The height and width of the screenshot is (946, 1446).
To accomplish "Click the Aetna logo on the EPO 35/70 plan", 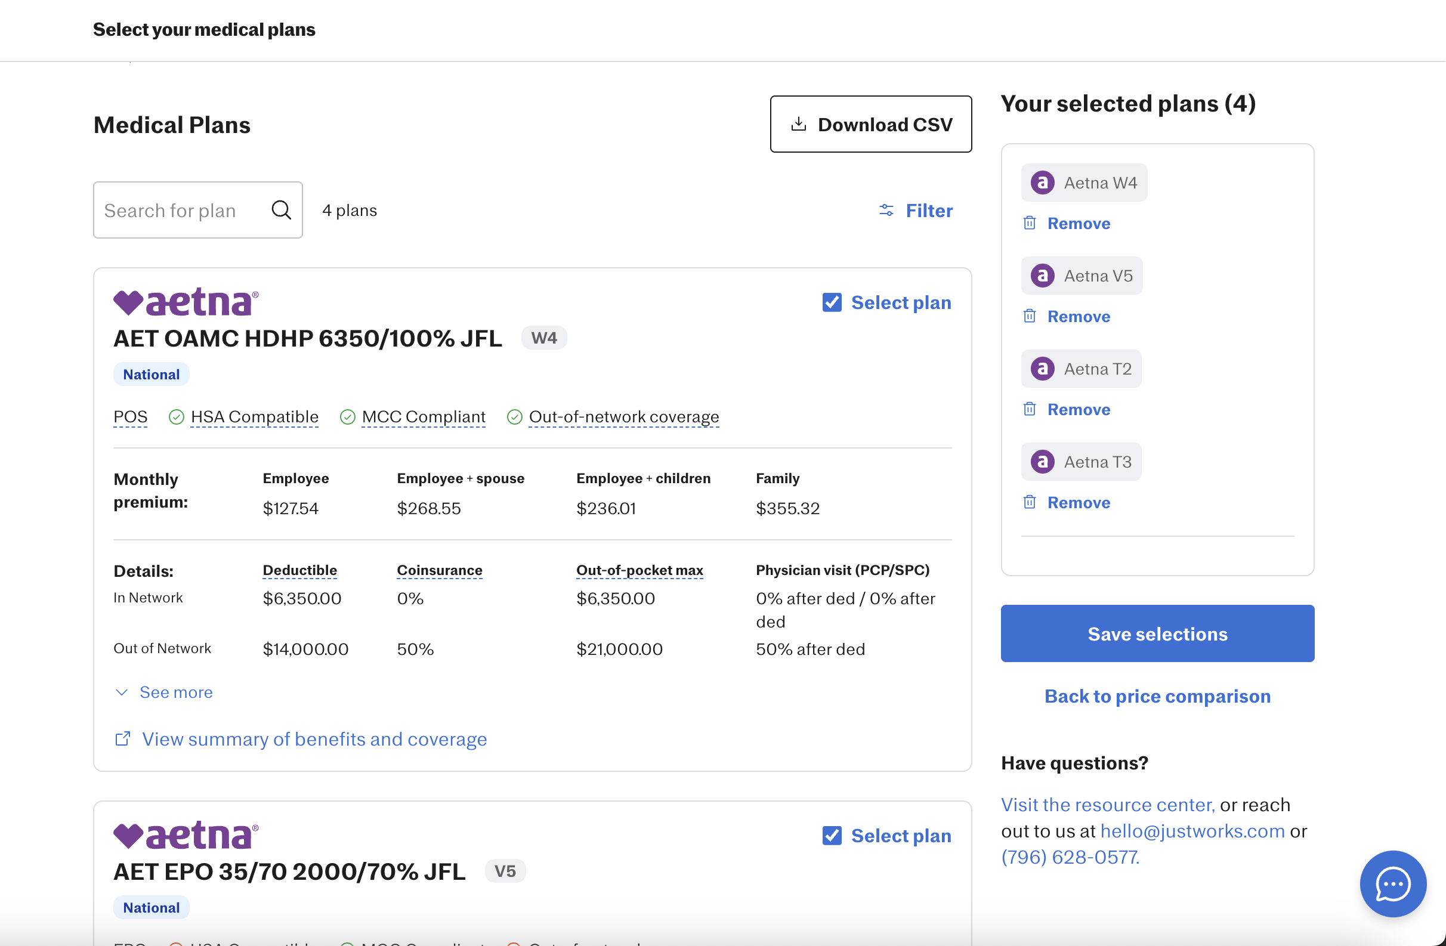I will 186,835.
